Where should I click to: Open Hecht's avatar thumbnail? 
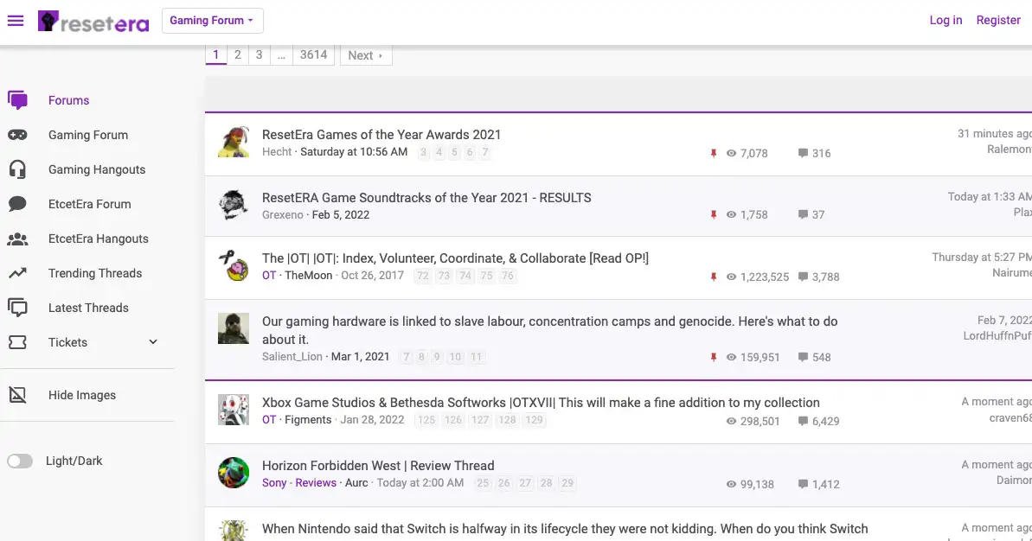(x=234, y=142)
